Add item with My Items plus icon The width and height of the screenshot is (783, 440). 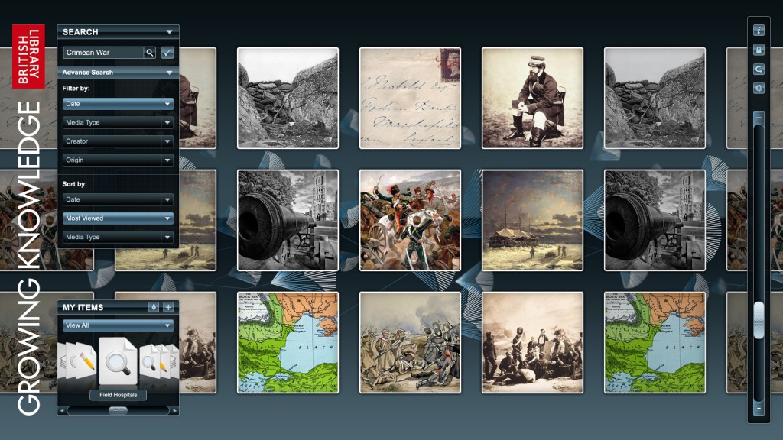click(x=168, y=307)
